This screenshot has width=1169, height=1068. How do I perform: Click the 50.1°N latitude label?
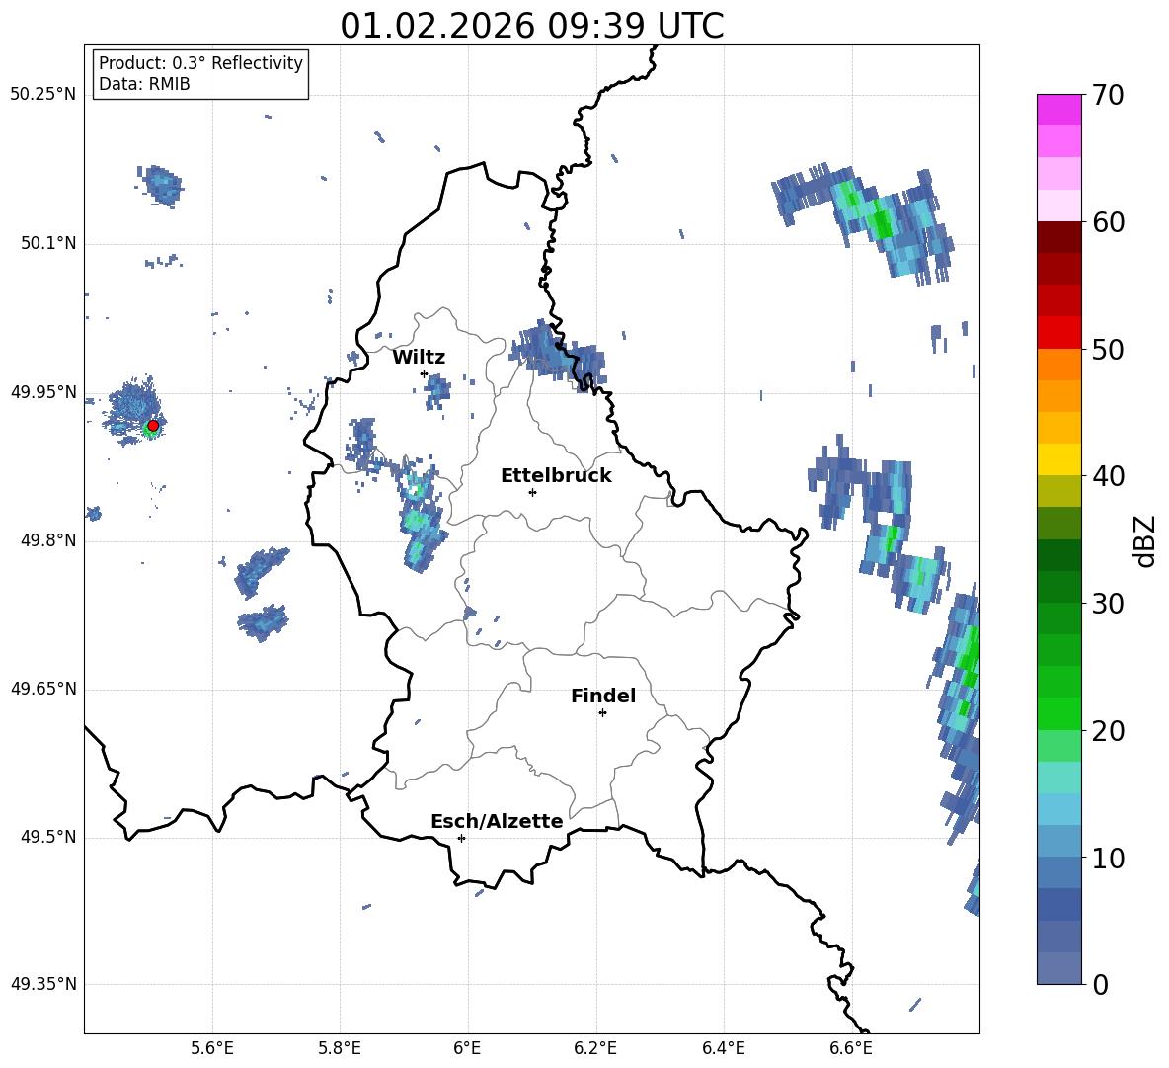coord(48,244)
